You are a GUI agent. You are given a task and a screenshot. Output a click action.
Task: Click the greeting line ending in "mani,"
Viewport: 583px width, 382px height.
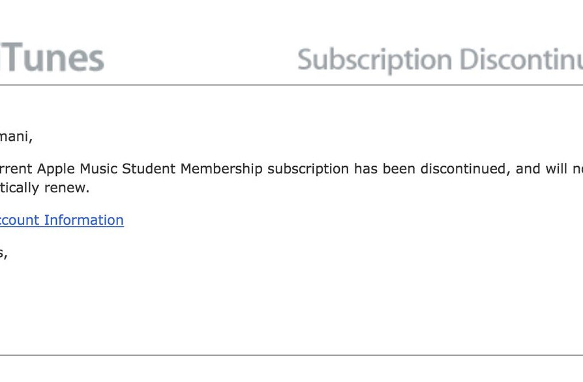click(16, 137)
